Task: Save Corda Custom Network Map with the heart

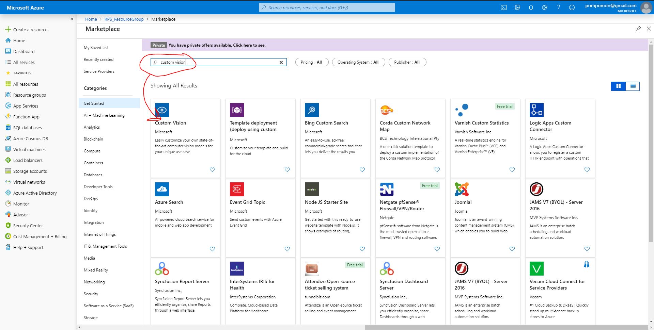Action: tap(437, 169)
